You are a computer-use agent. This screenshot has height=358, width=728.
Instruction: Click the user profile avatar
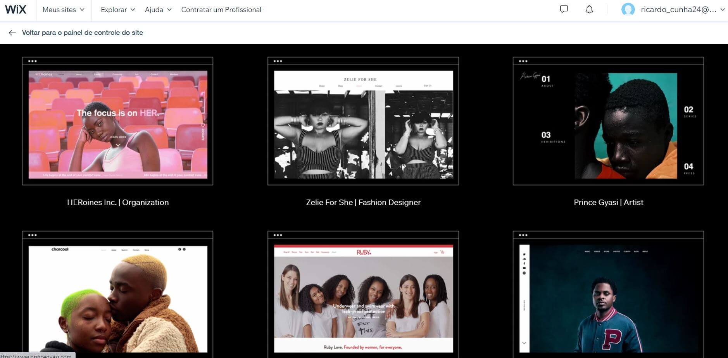[628, 9]
